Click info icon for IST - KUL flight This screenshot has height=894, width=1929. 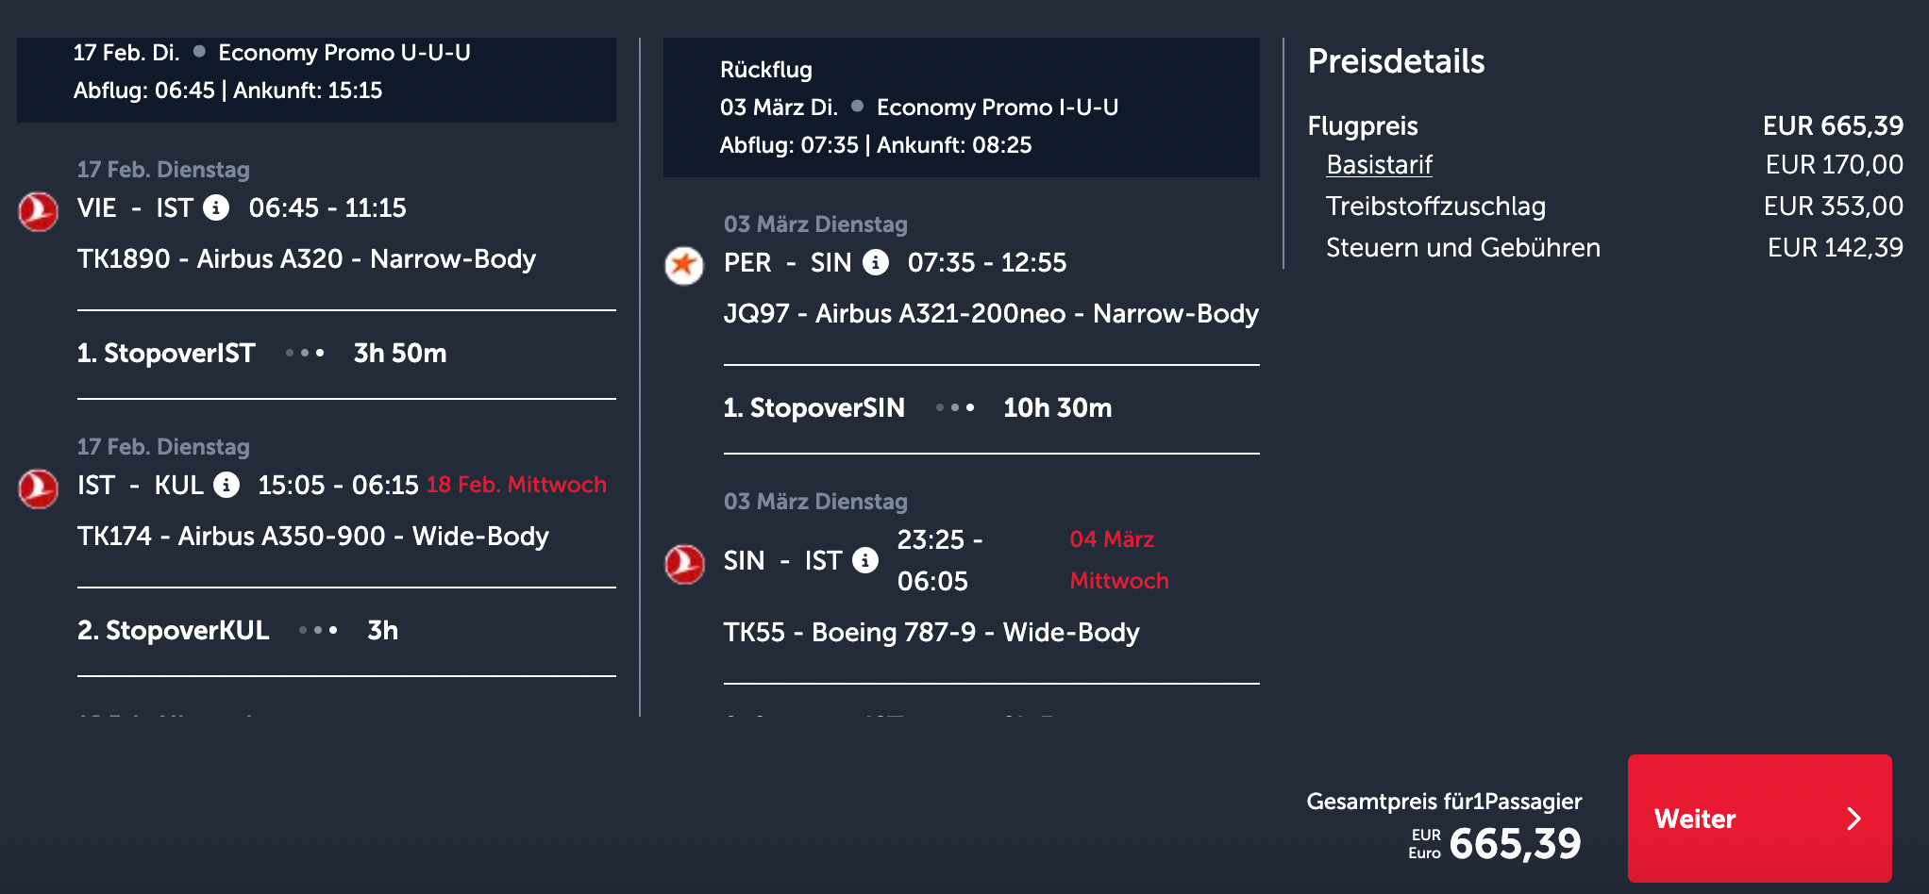pos(226,485)
